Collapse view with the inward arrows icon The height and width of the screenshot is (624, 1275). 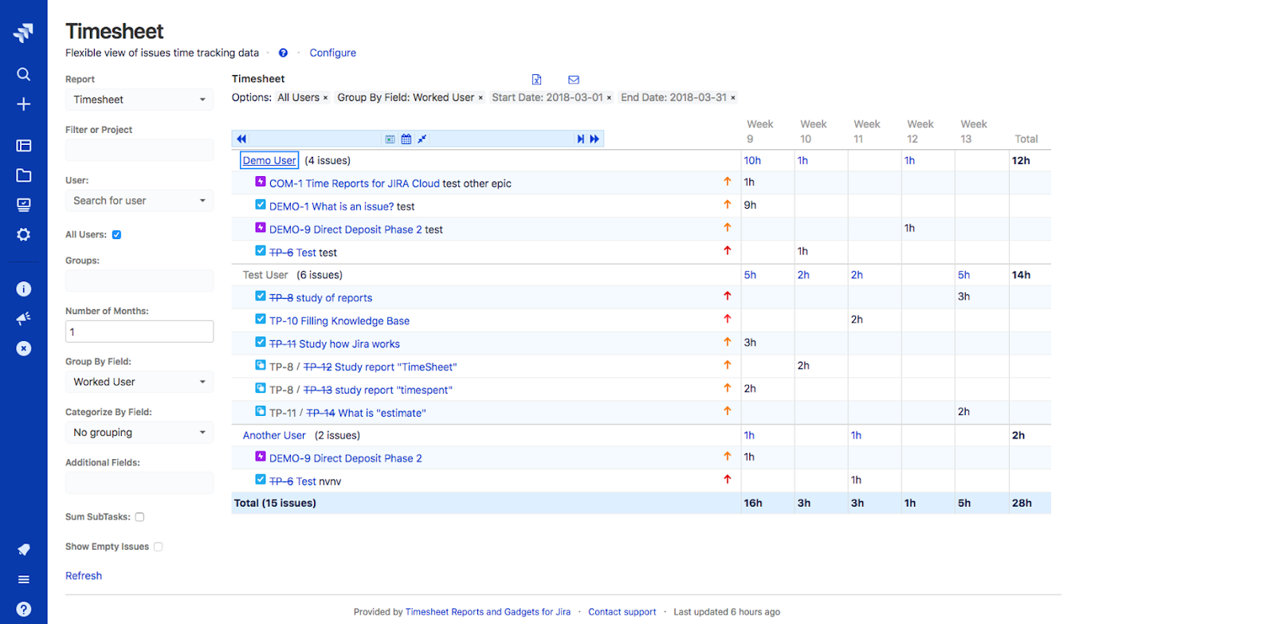(x=422, y=139)
